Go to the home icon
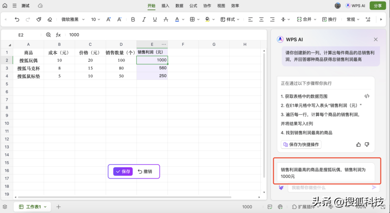 pos(5,5)
